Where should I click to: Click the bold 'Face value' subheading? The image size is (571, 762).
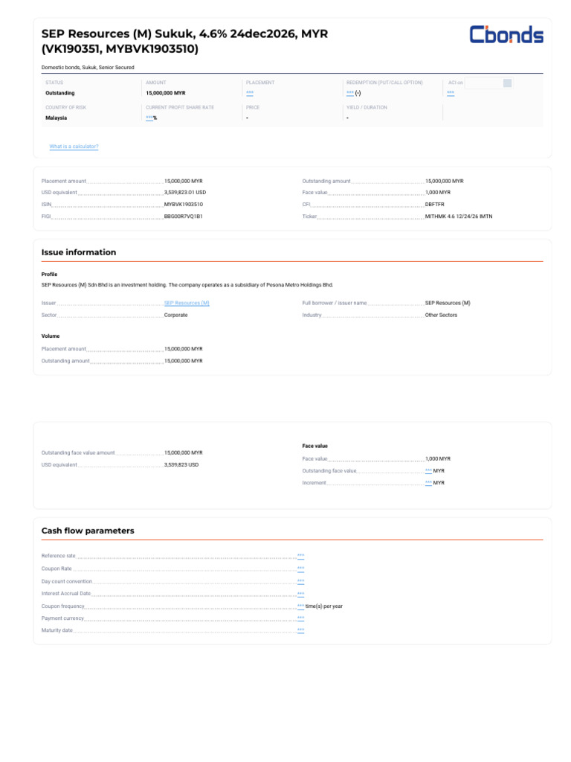[314, 446]
